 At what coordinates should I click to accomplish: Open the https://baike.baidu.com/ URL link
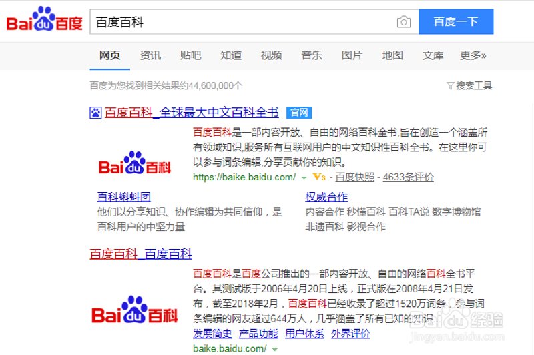point(244,177)
